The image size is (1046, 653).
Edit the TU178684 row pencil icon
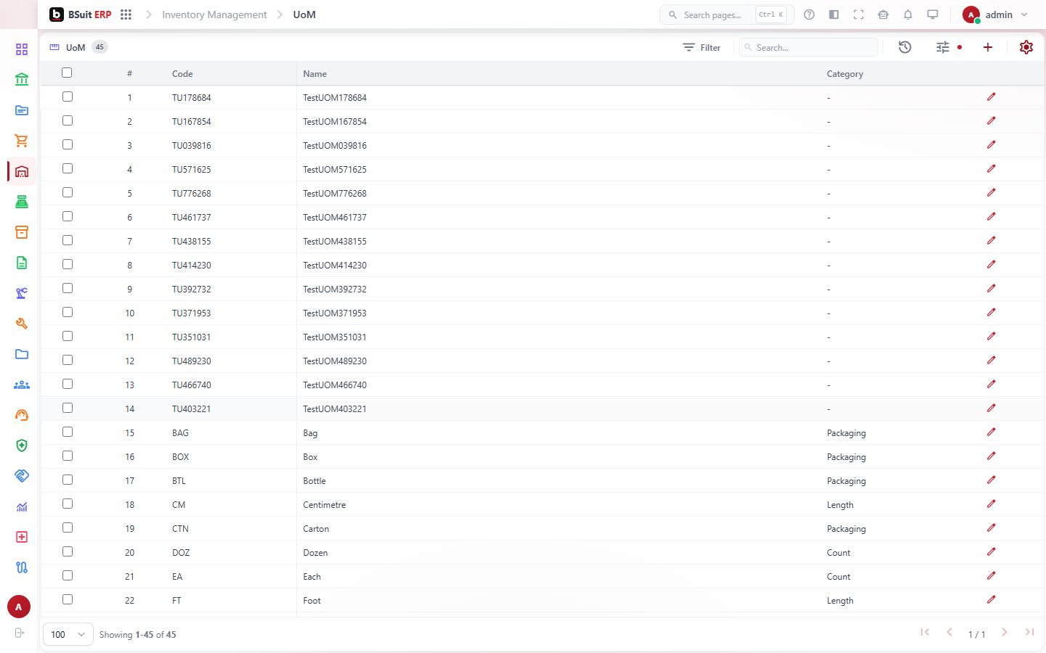click(992, 97)
